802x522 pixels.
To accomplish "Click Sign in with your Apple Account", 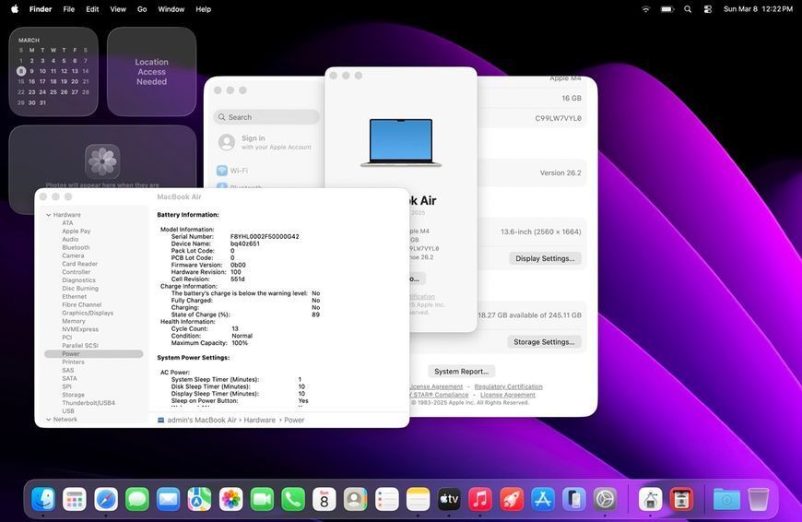I will point(265,142).
